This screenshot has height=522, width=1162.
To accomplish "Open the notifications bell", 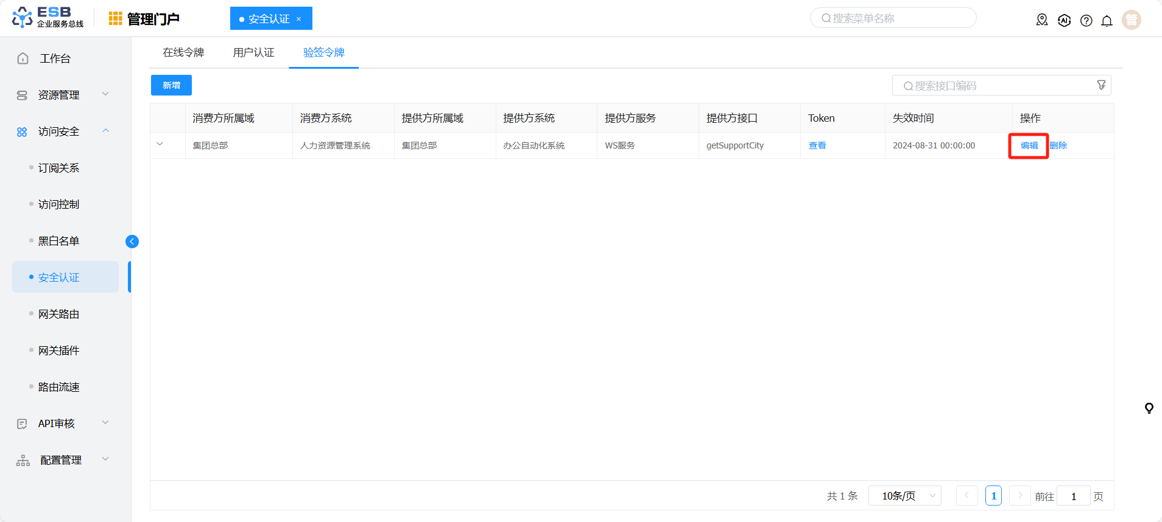I will point(1107,21).
